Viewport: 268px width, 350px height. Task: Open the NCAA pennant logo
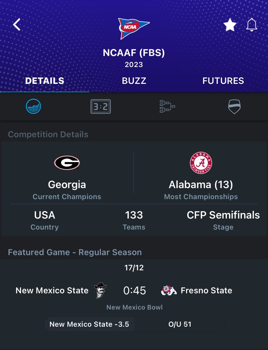click(134, 28)
